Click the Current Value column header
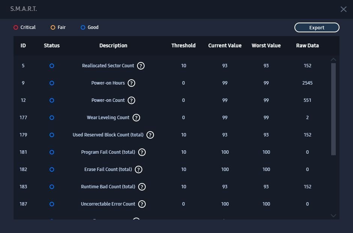Image resolution: width=353 pixels, height=233 pixels. (x=225, y=45)
